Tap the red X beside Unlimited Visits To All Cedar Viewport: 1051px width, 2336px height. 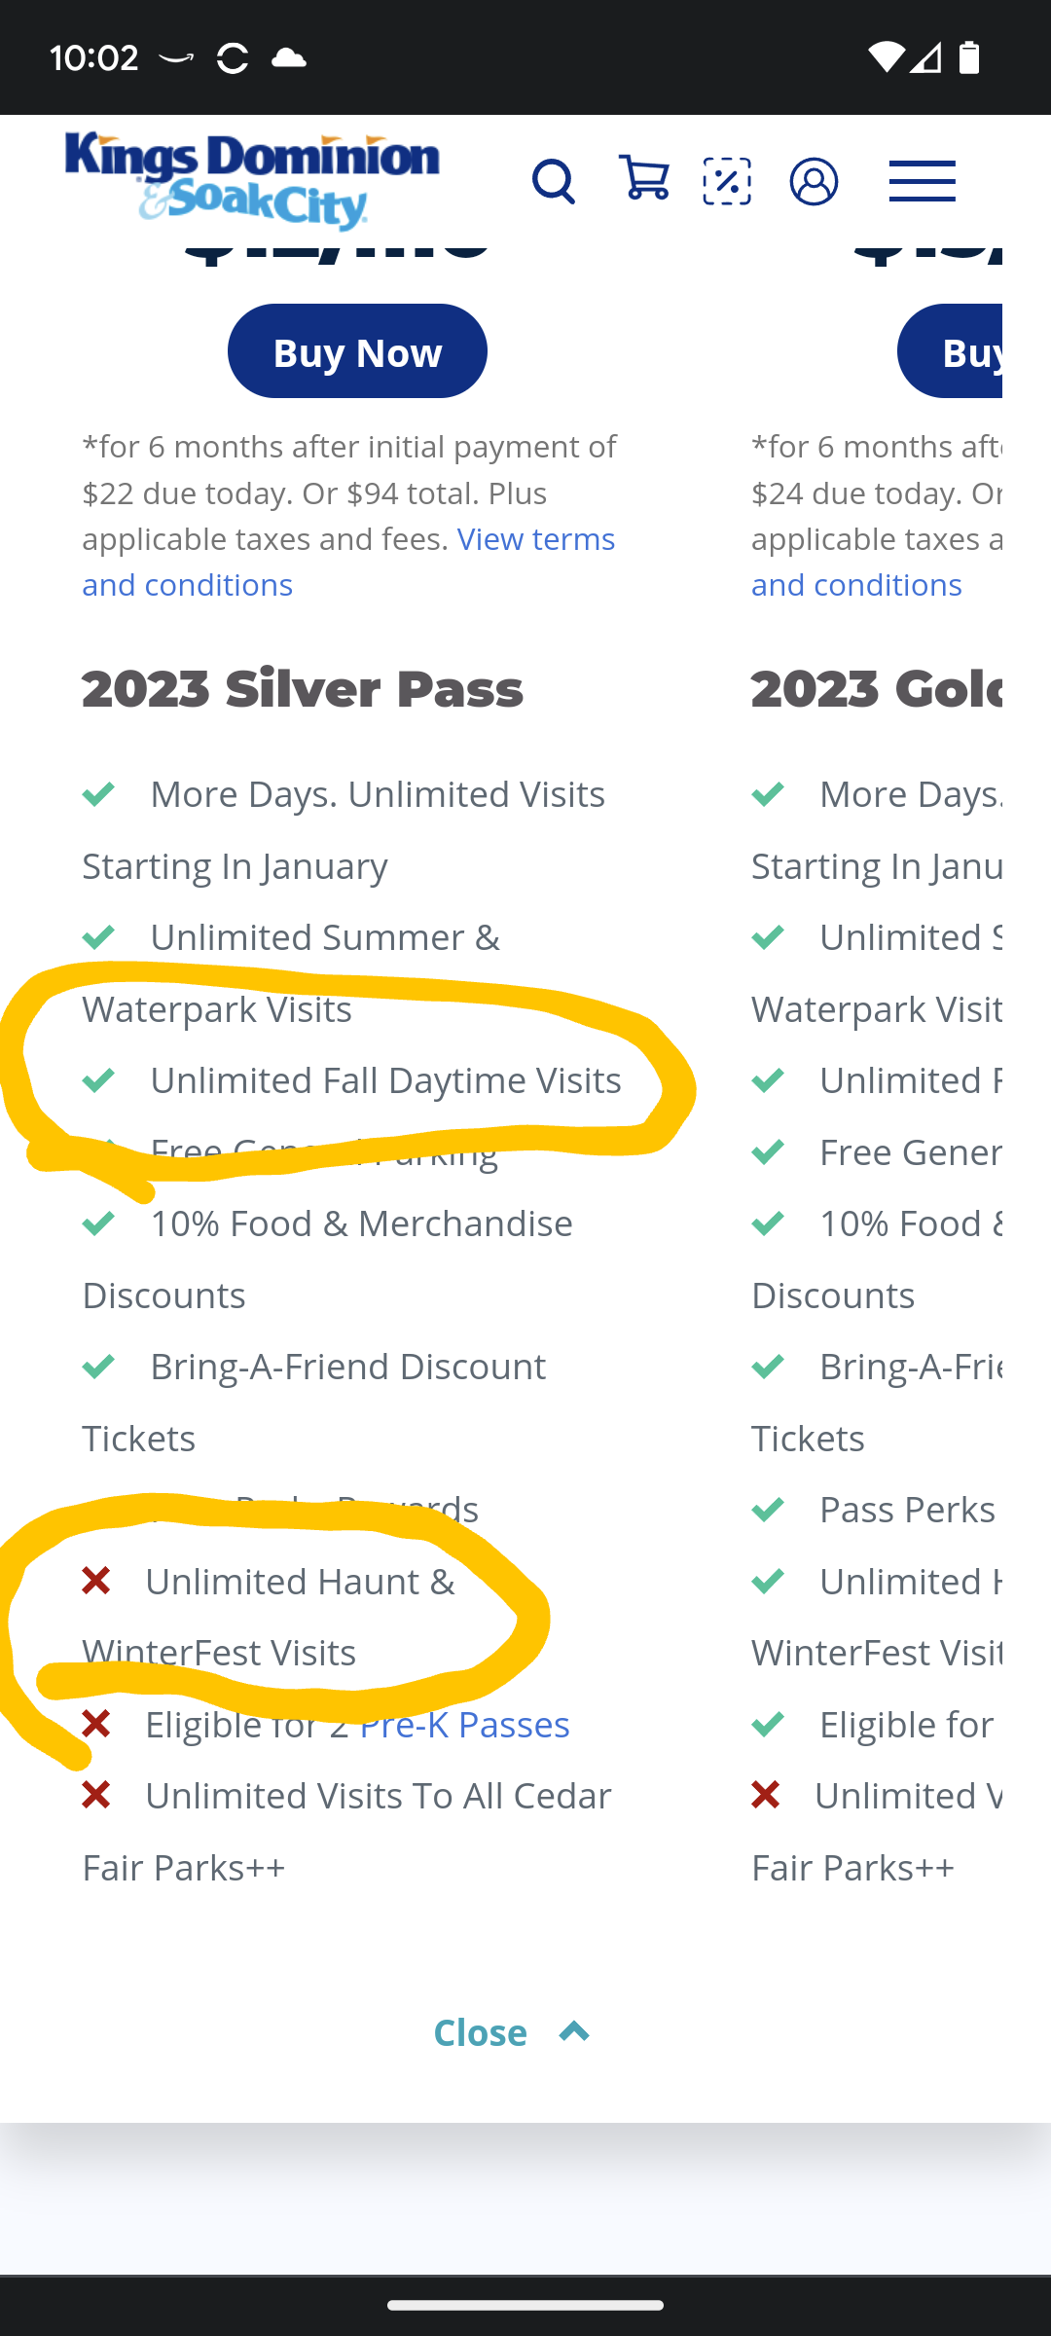pyautogui.click(x=96, y=1795)
